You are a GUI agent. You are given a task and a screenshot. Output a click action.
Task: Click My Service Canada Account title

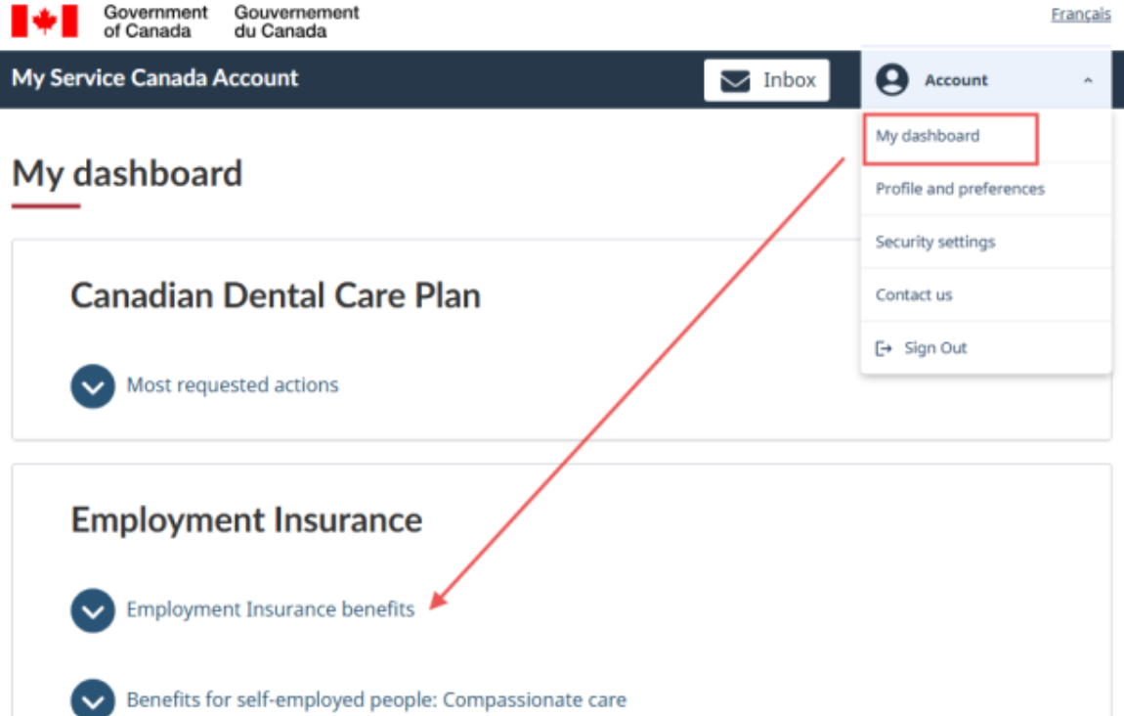[x=155, y=78]
